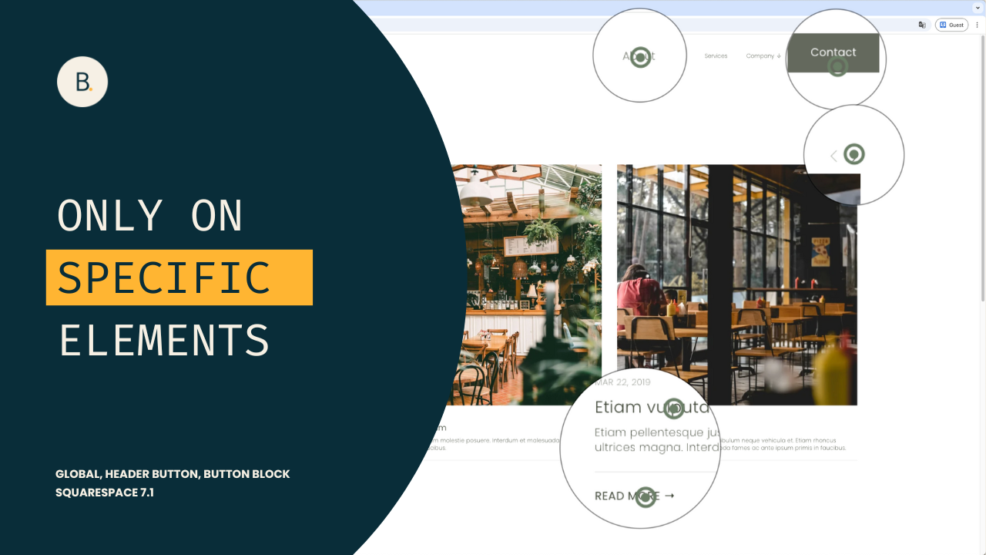Open the Etiam vulputate post title
This screenshot has height=555, width=986.
click(652, 407)
